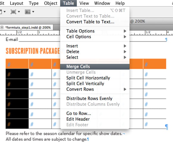
Task: Open the screen mode dropdown arrow
Action: (x=19, y=12)
